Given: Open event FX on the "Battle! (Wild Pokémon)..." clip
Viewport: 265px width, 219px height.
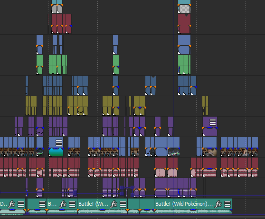Looking at the screenshot, I should click(218, 204).
